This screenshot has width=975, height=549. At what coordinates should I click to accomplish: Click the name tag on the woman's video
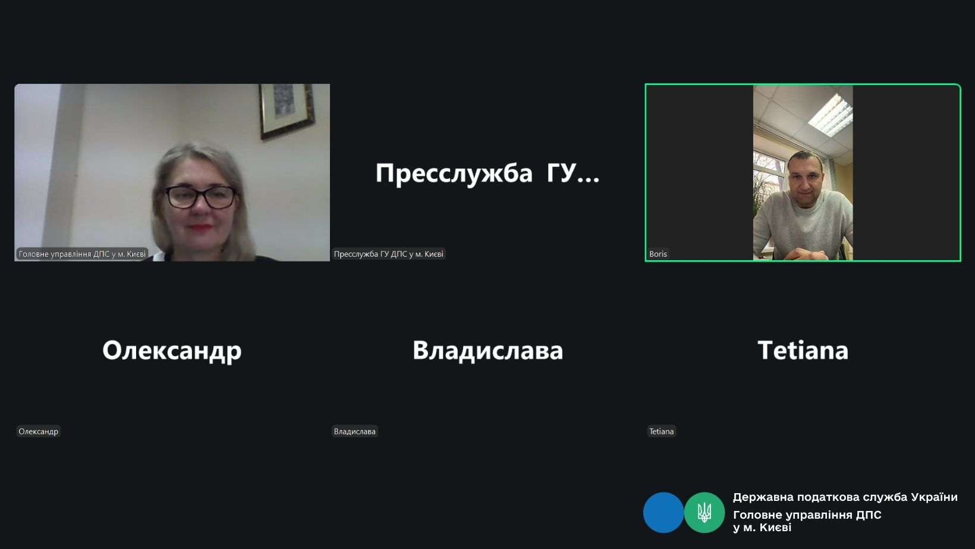(x=82, y=254)
